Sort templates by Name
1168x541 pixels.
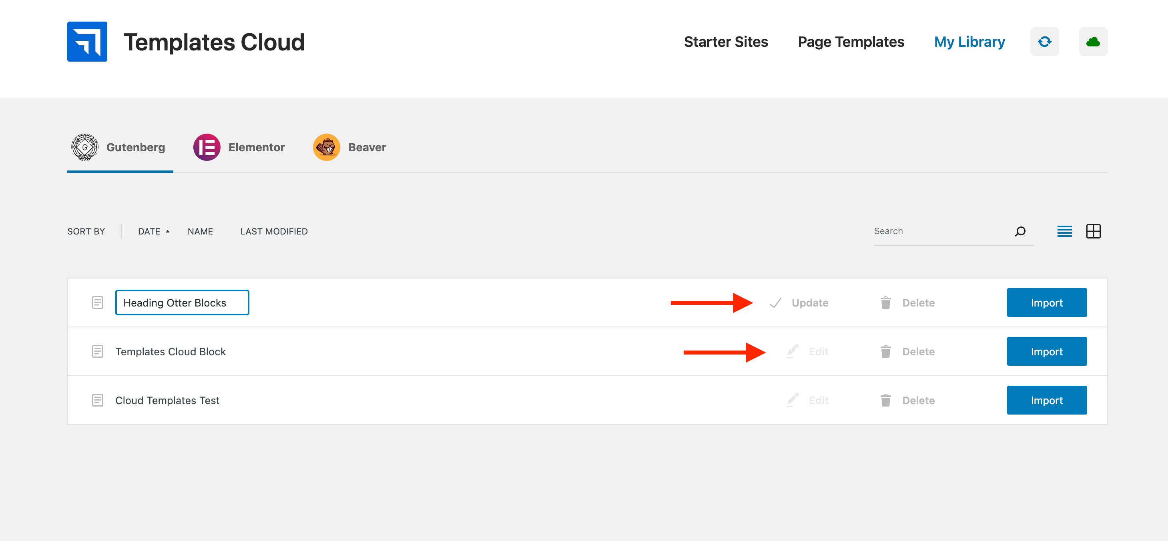(200, 232)
